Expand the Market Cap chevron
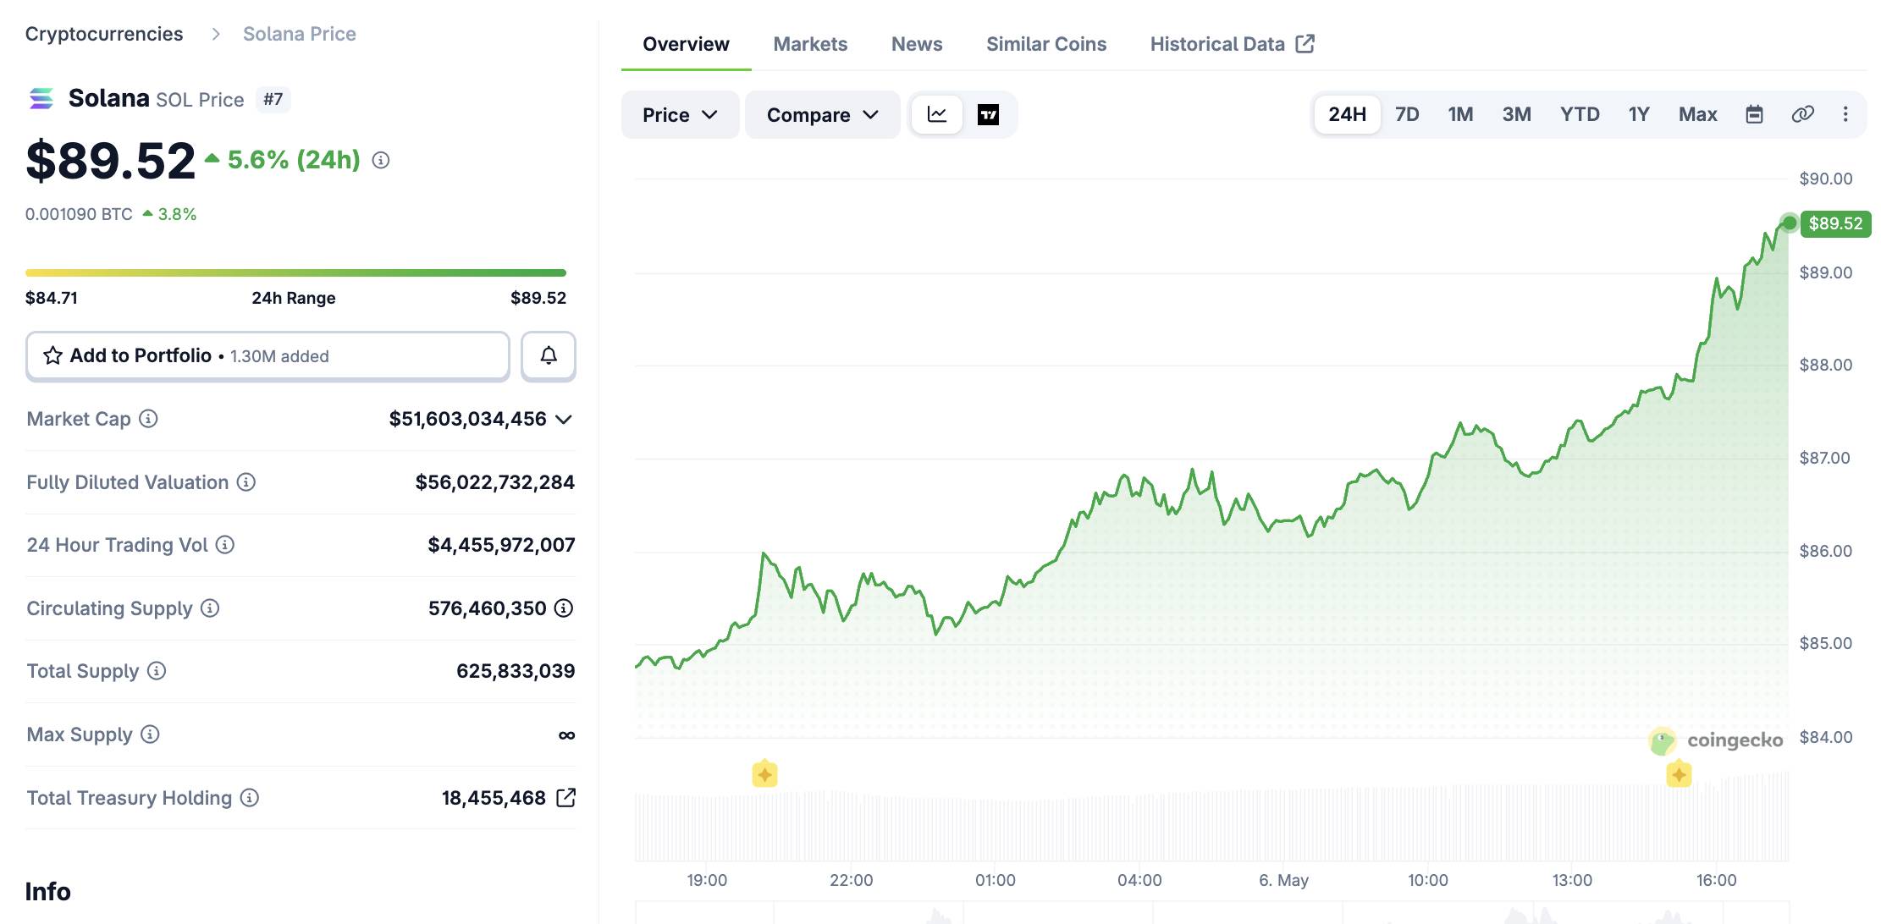Viewport: 1881px width, 924px height. 564,419
